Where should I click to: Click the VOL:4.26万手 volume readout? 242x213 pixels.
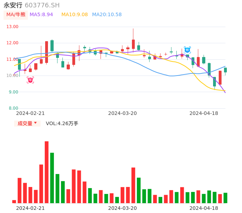62,123
